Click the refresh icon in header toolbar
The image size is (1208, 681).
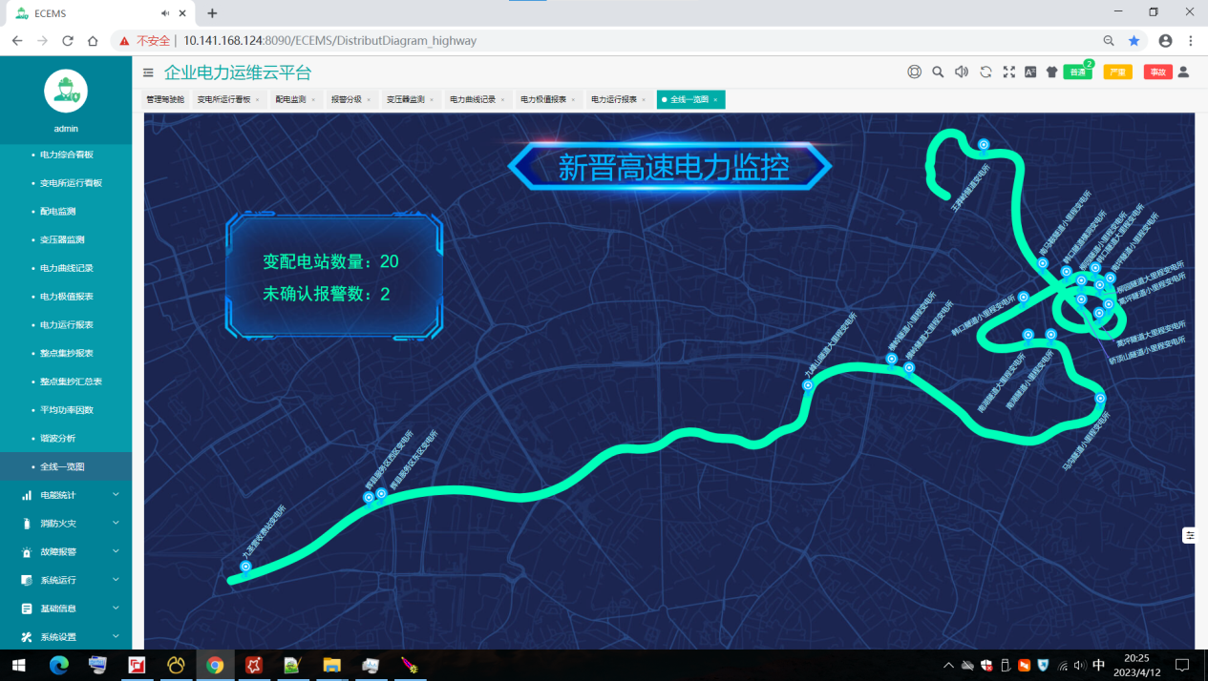(985, 72)
